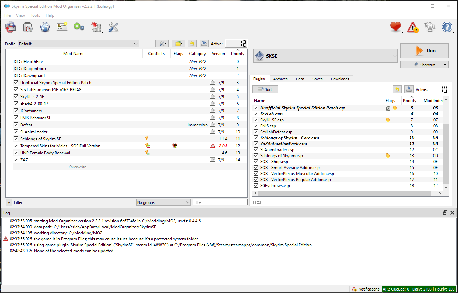Screen dimensions: 458x293
Task: Disable the ZAZ mod checkbox
Action: (x=16, y=160)
